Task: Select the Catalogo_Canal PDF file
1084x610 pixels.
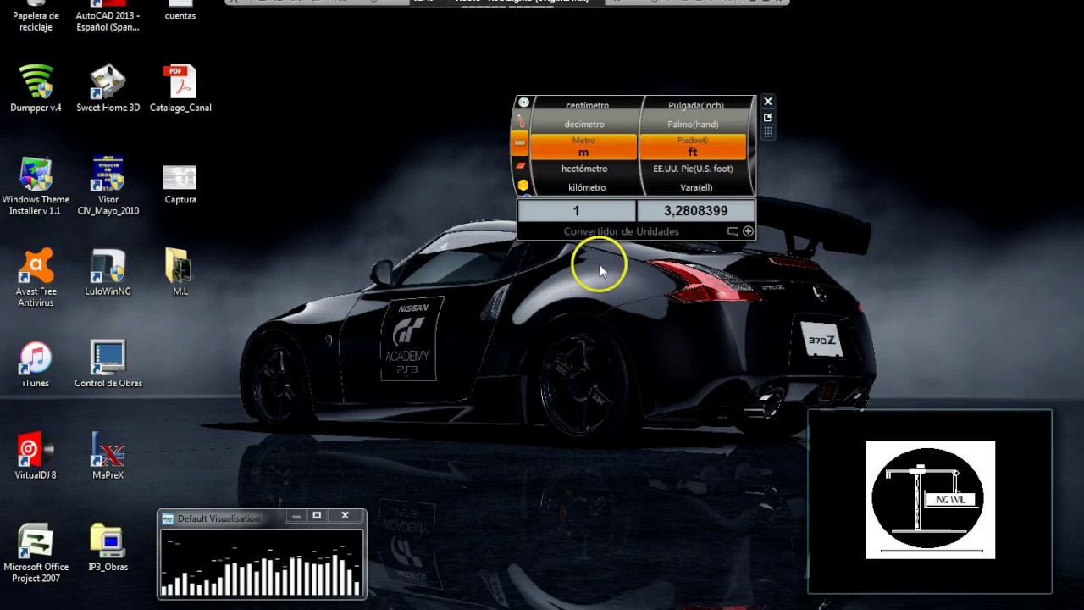Action: pyautogui.click(x=180, y=89)
